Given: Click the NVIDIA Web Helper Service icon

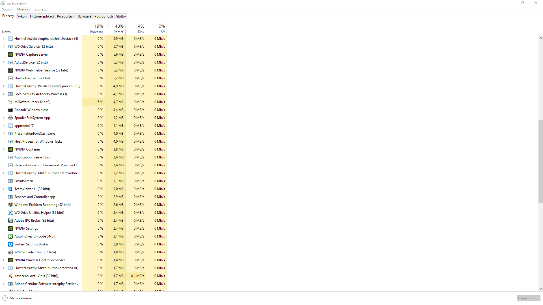Looking at the screenshot, I should tap(10, 70).
